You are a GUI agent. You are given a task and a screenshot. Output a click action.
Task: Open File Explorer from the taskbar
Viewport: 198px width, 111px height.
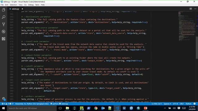tap(67, 108)
